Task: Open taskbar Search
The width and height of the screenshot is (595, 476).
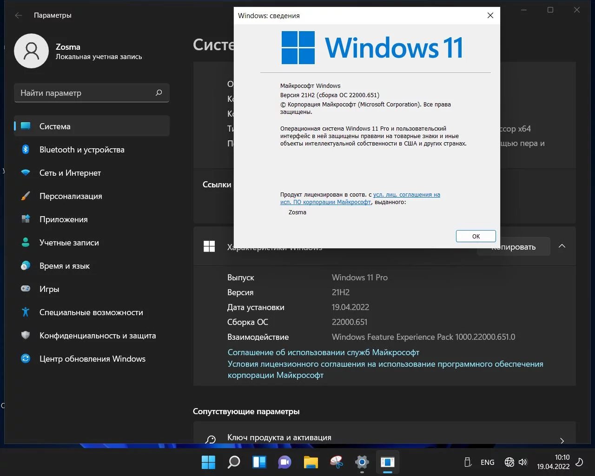Action: pyautogui.click(x=234, y=462)
